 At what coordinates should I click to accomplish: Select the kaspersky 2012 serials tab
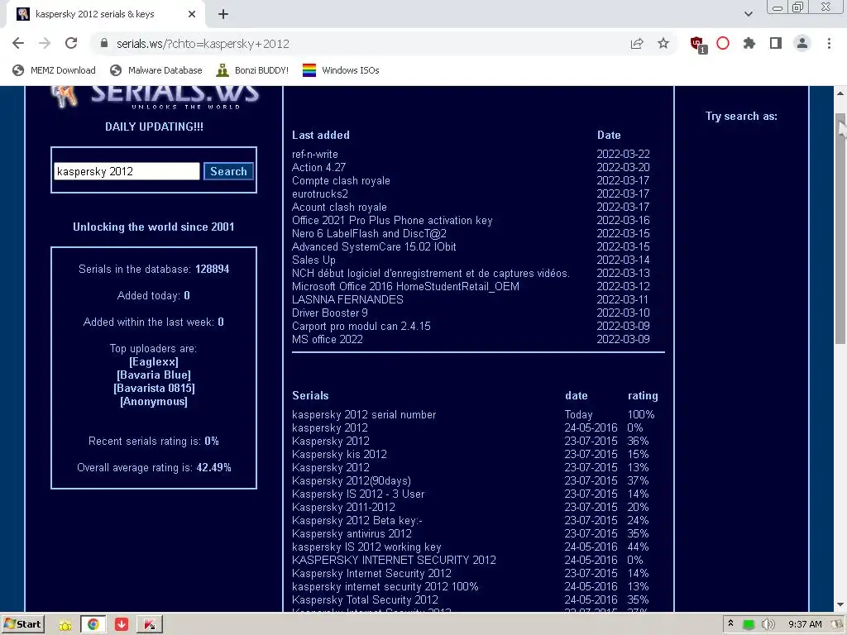(x=105, y=15)
